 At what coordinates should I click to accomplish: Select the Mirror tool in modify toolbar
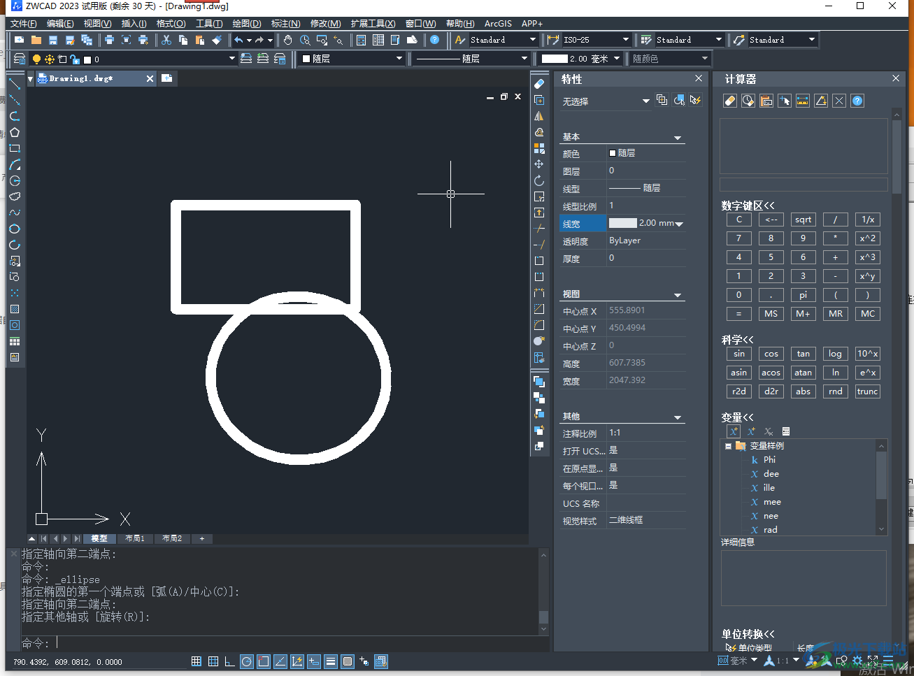point(539,116)
